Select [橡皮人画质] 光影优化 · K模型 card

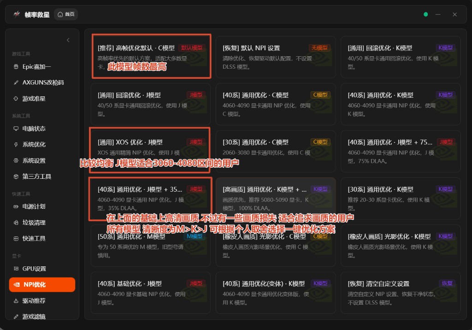(401, 246)
